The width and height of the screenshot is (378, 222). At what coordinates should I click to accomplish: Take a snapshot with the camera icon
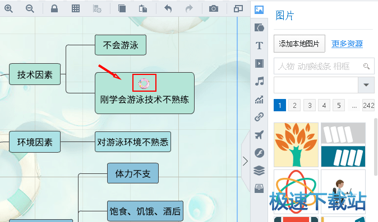214,8
